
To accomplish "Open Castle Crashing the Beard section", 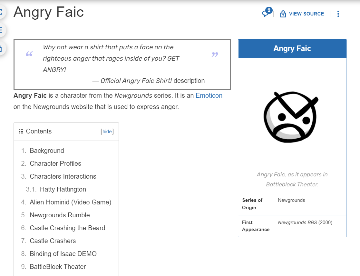I will point(67,228).
